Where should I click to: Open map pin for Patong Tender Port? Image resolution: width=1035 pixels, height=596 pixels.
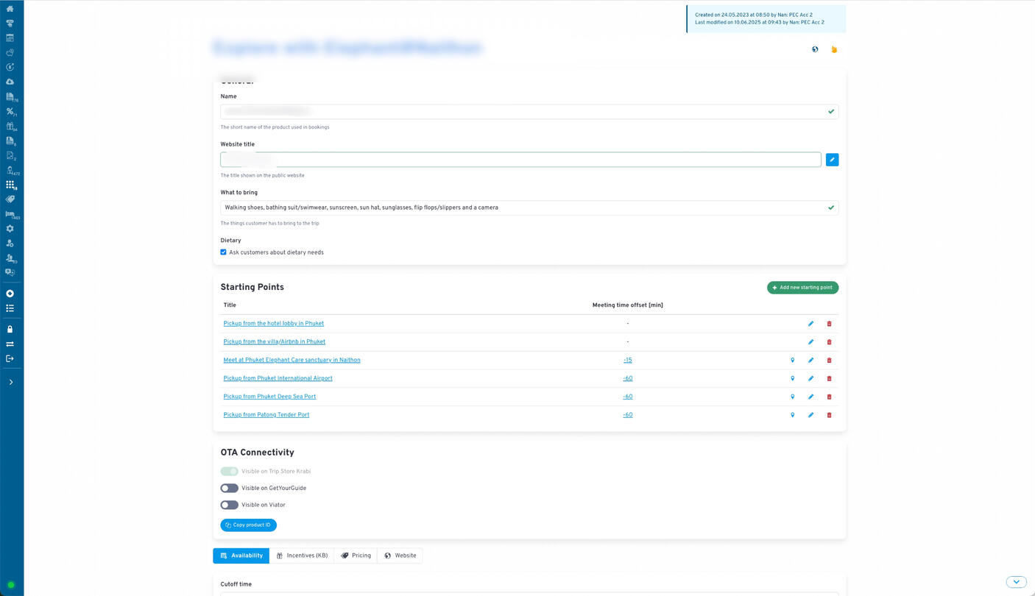[792, 415]
